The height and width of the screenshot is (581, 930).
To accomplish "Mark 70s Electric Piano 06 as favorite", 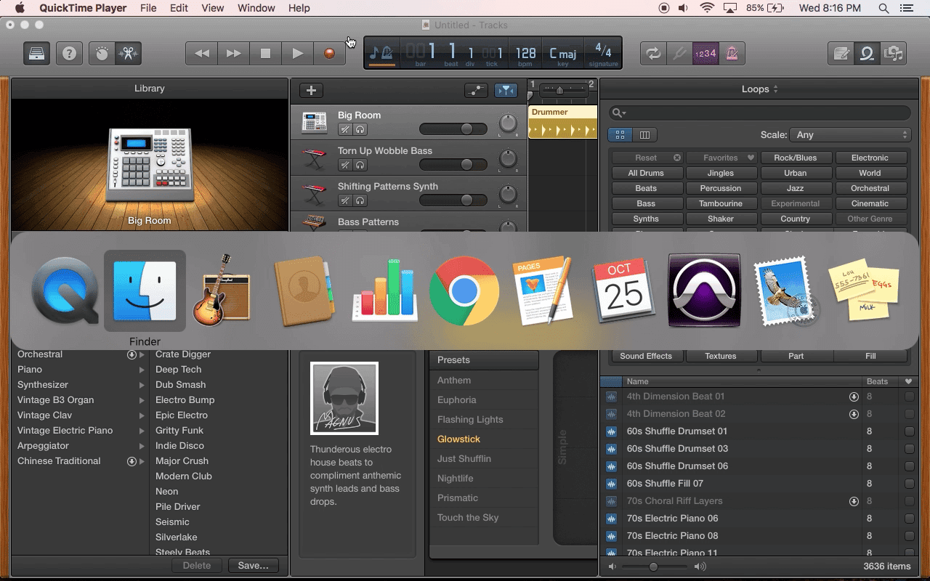I will (909, 519).
